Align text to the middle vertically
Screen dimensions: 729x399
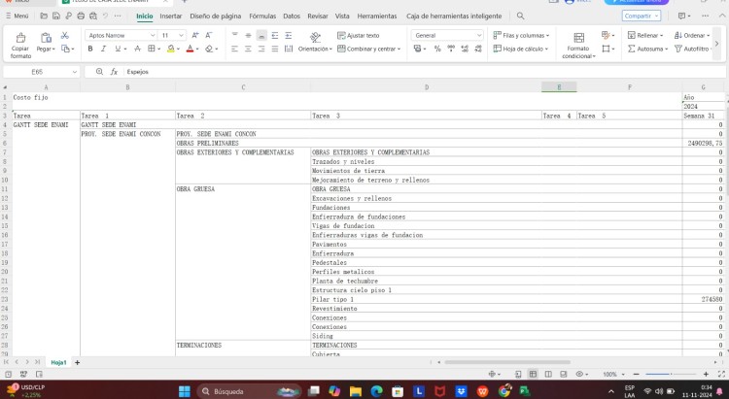(248, 35)
